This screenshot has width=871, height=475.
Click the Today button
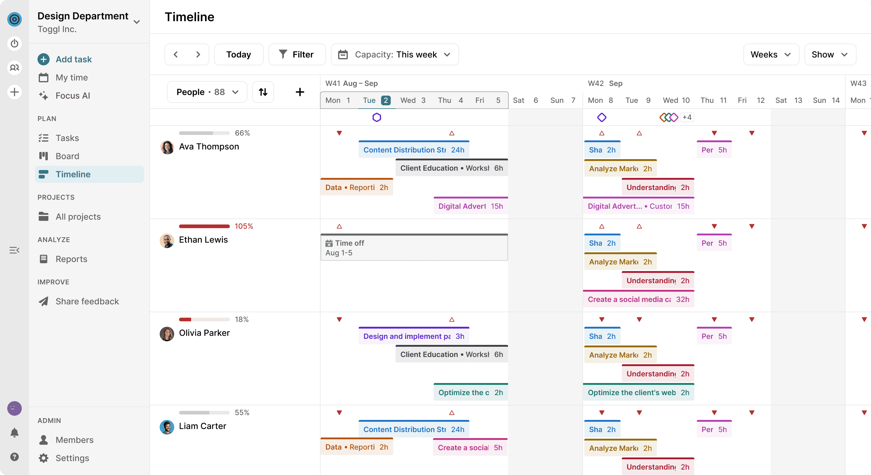pos(238,54)
